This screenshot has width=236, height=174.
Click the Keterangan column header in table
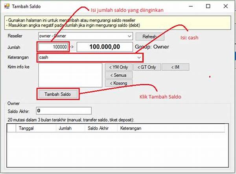[x=132, y=128]
